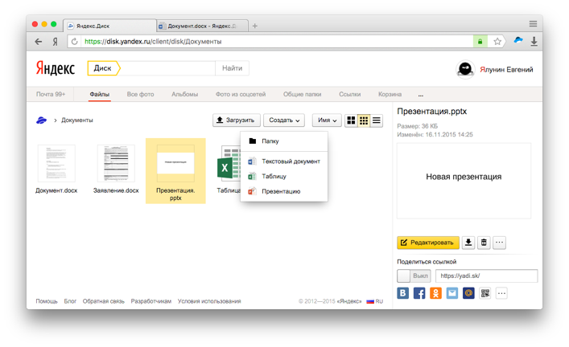The image size is (569, 347).
Task: Open the 'Блог' footer link
Action: [x=70, y=301]
